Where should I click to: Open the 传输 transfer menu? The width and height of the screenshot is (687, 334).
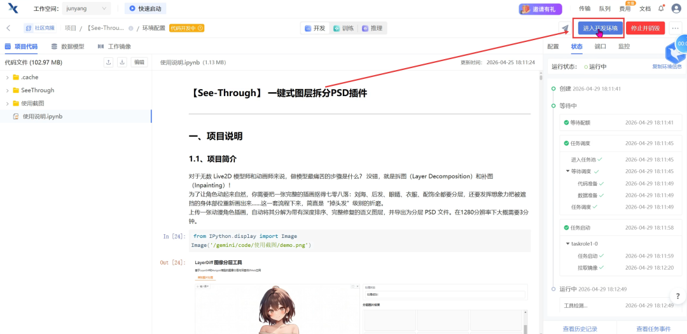pyautogui.click(x=585, y=8)
